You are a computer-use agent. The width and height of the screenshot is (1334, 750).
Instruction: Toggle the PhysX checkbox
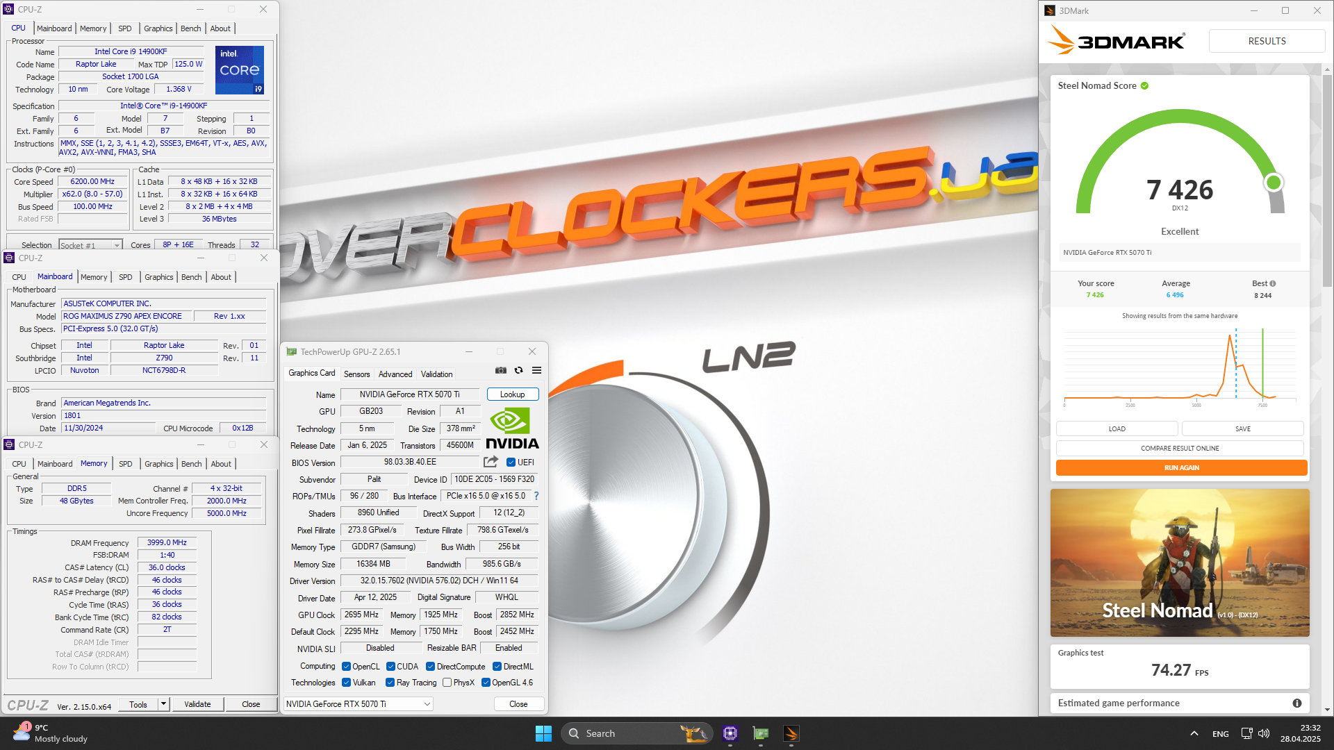tap(447, 683)
